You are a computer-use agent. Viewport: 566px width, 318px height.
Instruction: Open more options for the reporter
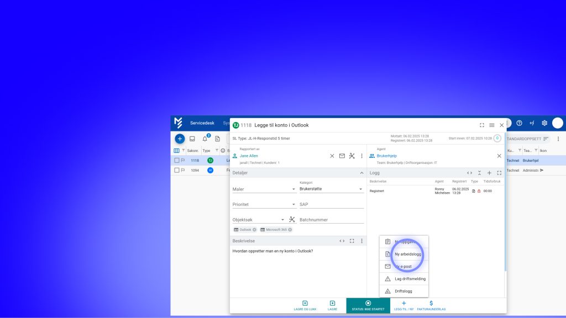[x=361, y=156]
